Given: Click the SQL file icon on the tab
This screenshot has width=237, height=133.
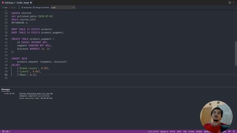Looking at the screenshot, I should coord(3,3).
